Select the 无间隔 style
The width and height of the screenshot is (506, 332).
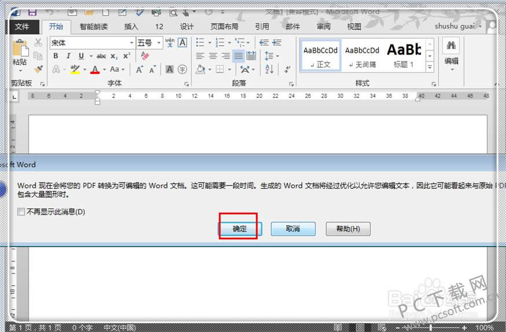tap(362, 56)
